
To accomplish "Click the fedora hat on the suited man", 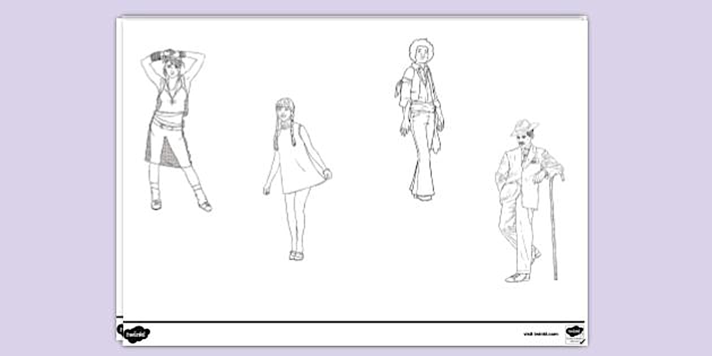I will (x=523, y=127).
